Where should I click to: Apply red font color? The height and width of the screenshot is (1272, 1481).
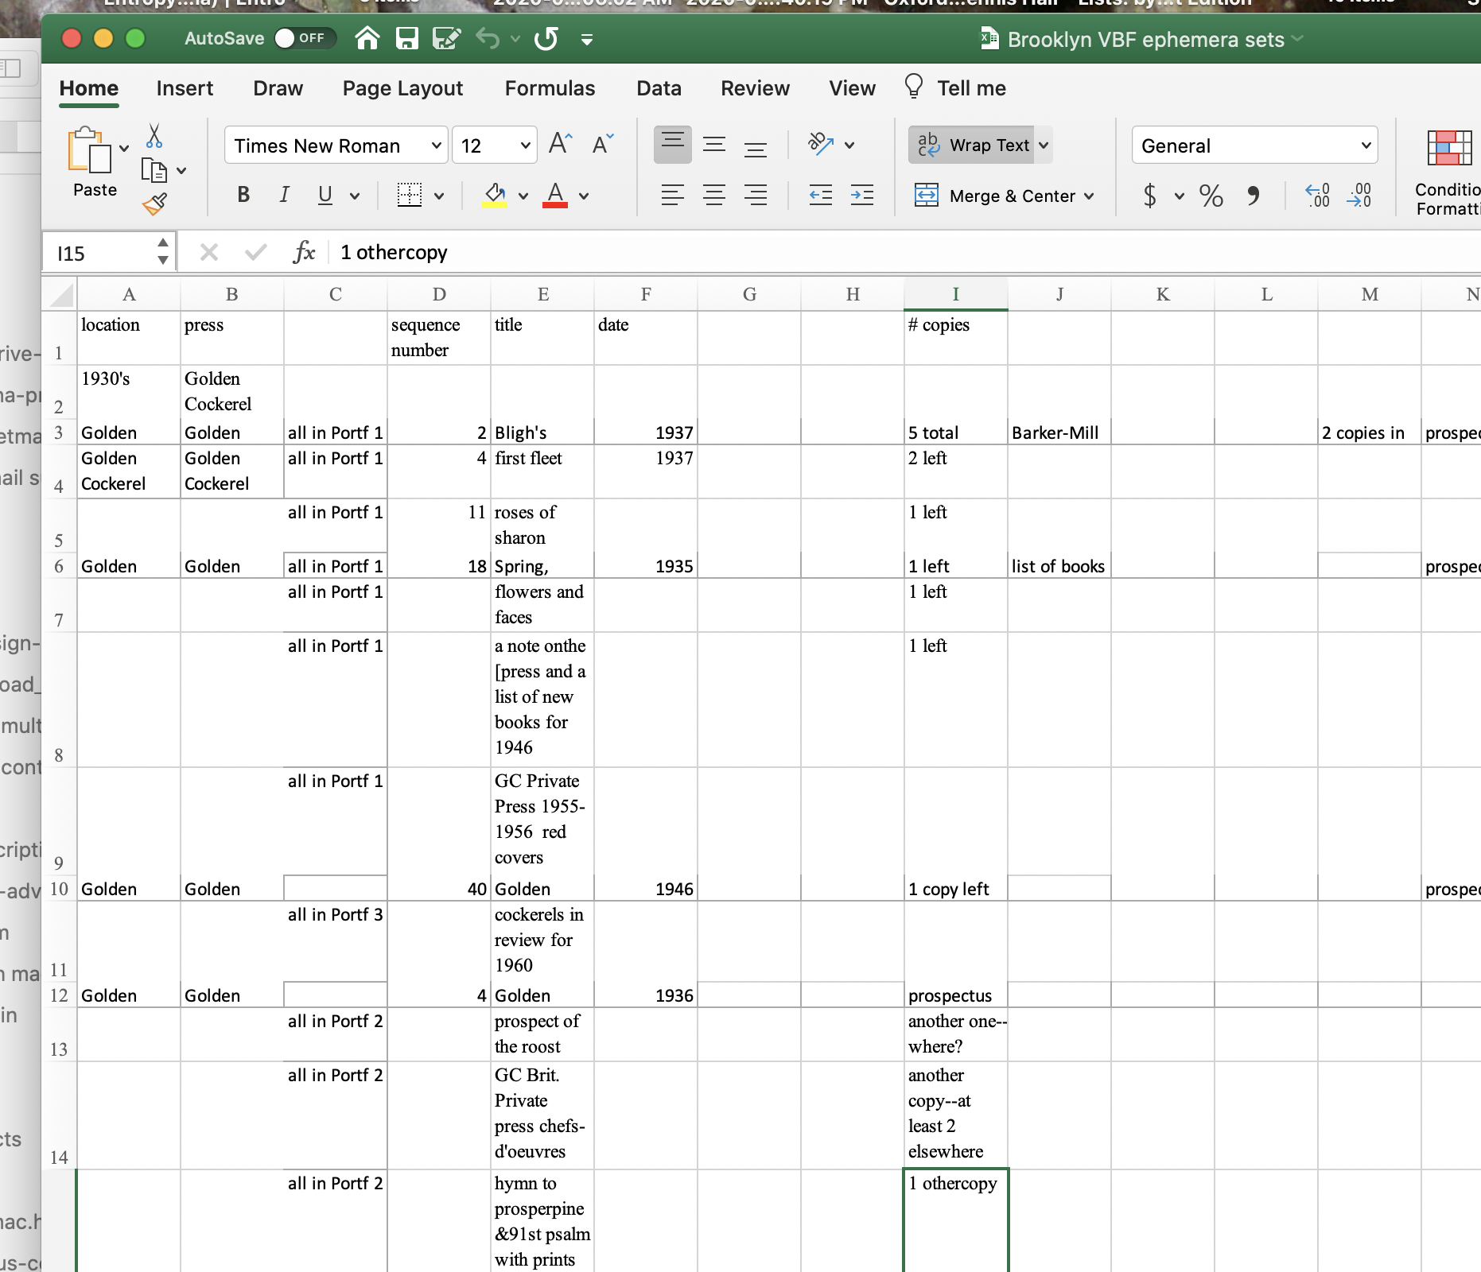click(x=555, y=195)
